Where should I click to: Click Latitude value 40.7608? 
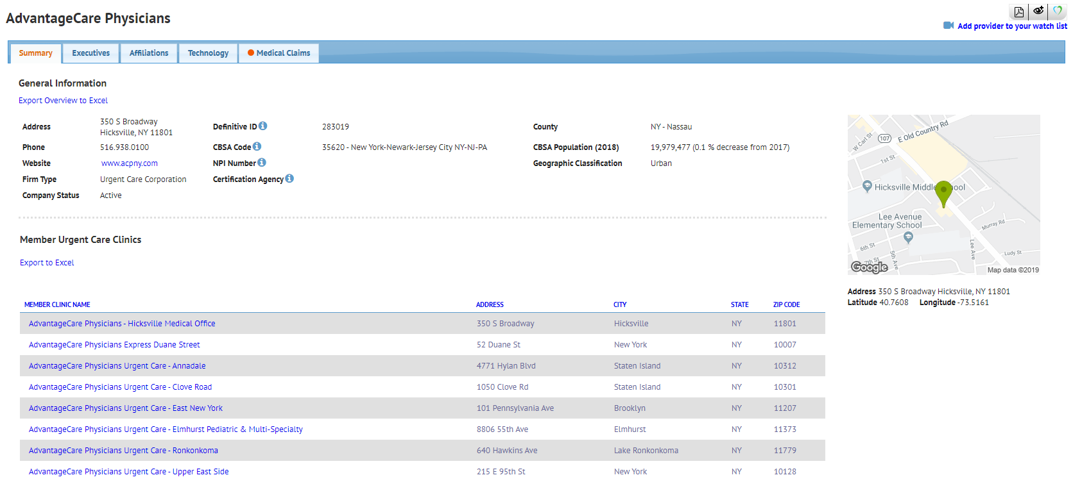click(x=894, y=303)
